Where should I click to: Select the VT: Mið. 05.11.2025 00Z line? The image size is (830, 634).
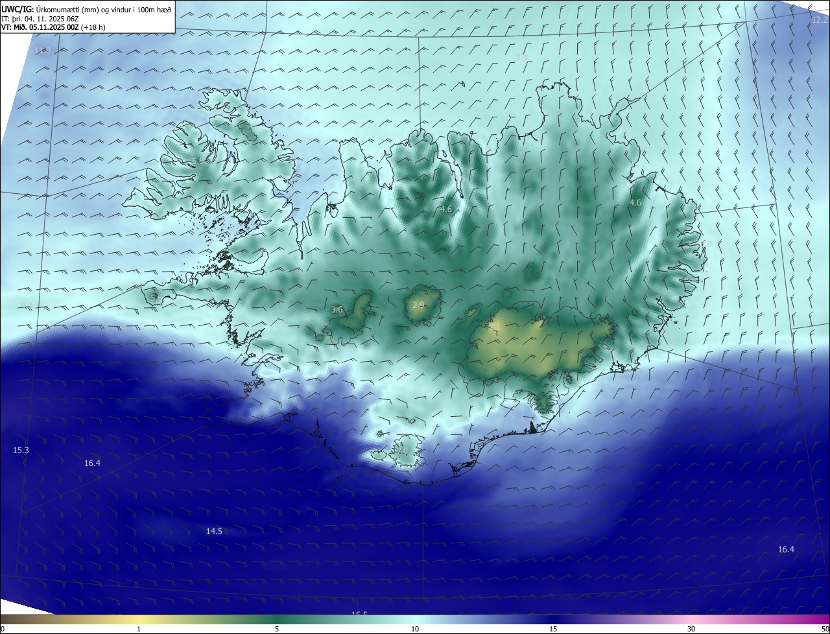click(x=53, y=27)
